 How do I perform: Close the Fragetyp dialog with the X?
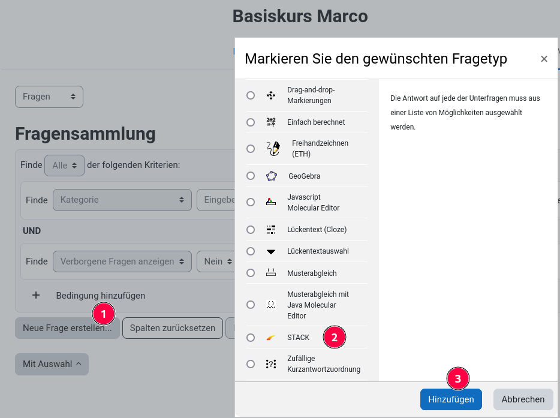tap(544, 59)
